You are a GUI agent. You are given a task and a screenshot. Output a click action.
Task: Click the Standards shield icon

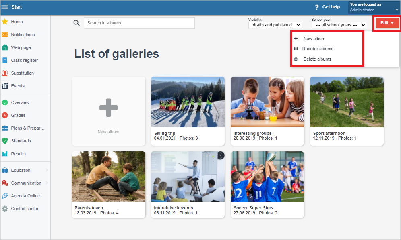[x=5, y=141]
